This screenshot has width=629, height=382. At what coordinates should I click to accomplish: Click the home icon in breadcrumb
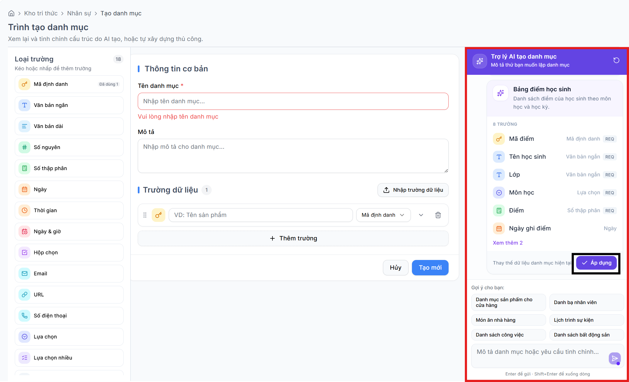click(x=11, y=13)
